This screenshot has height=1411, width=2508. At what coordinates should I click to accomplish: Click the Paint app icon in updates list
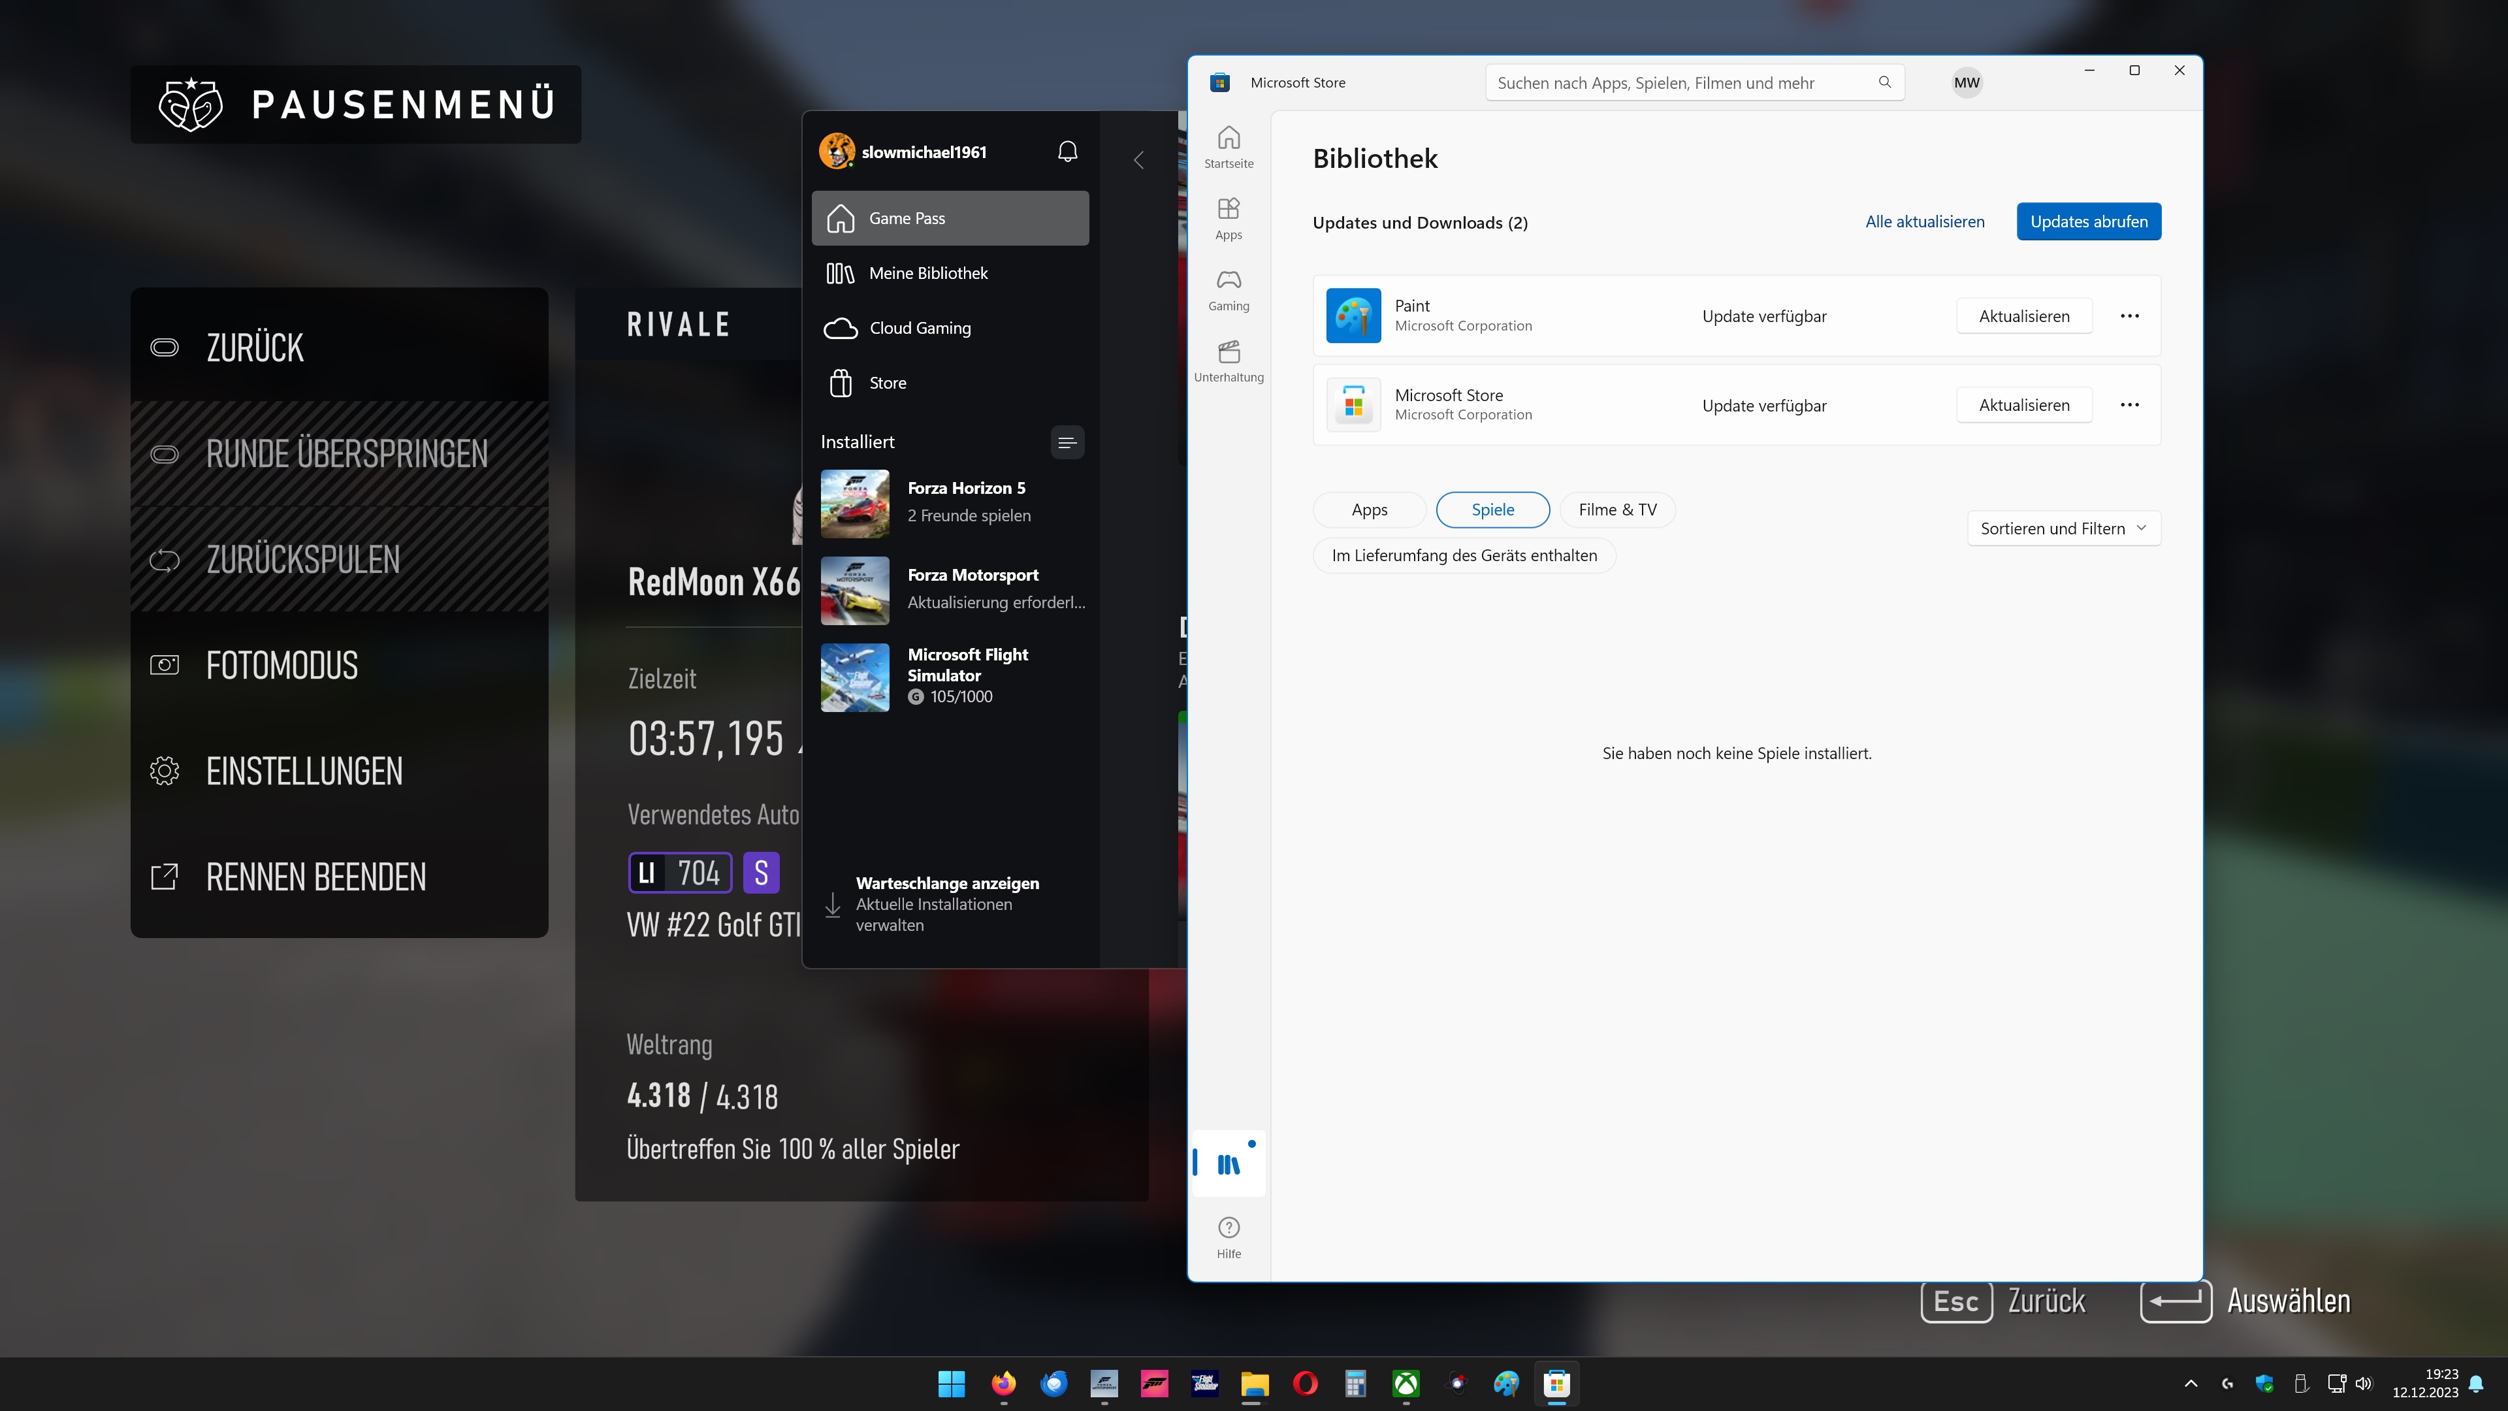1353,316
